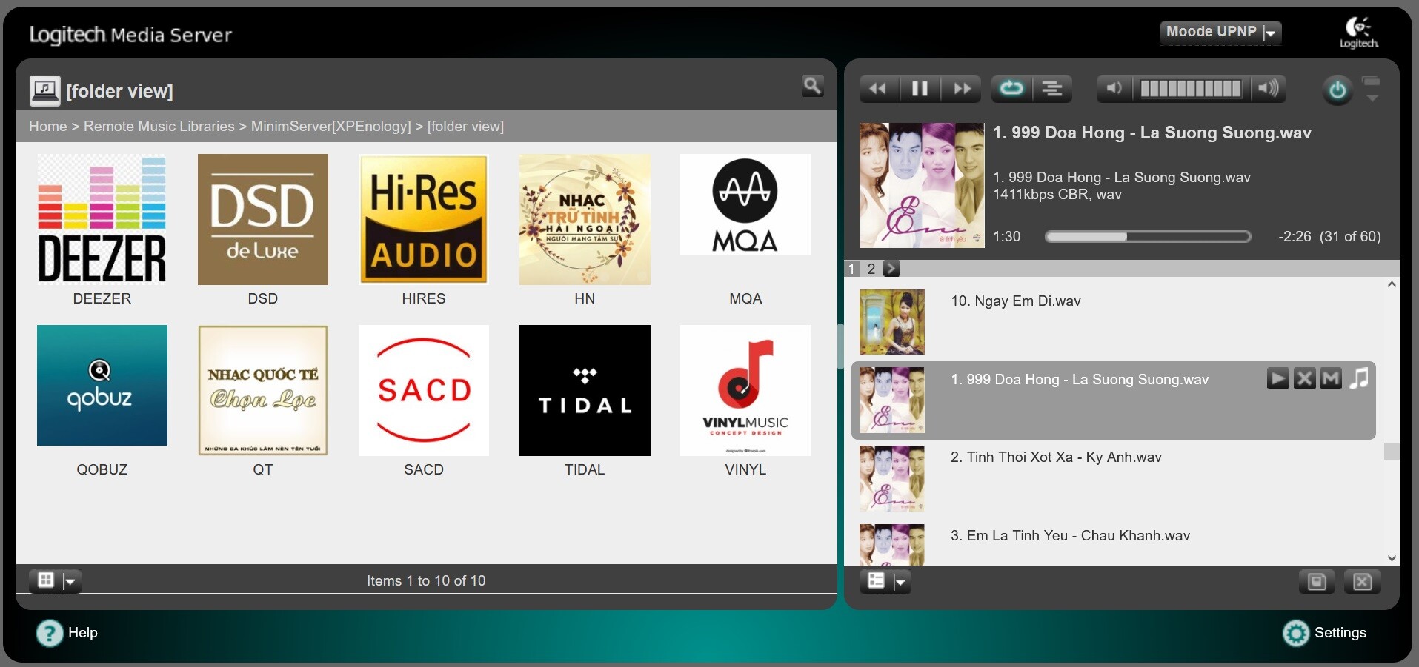This screenshot has height=667, width=1419.
Task: Skip to the next track
Action: pyautogui.click(x=961, y=89)
